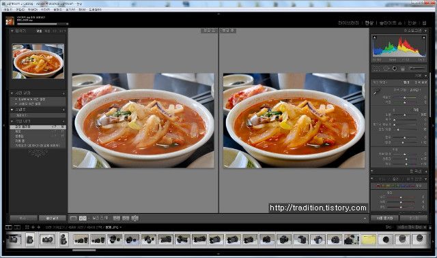Viewport: 437px width, 258px height.
Task: Toggle shadow clipping indicator in histogram
Action: (x=374, y=37)
